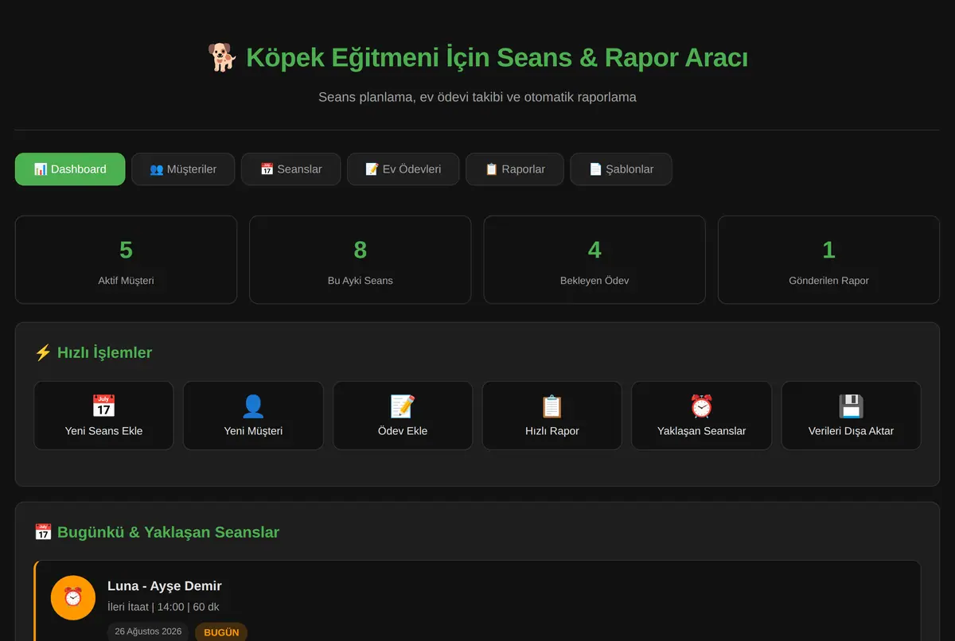The image size is (955, 641).
Task: Click the calendar icon next to Bugünkü & Yaklaşan Seanslar
Action: pos(43,532)
